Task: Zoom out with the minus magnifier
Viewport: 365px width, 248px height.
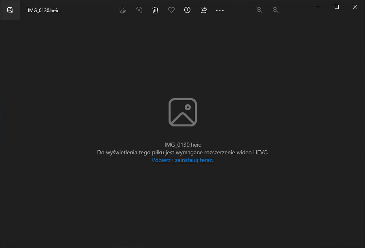Action: click(260, 10)
